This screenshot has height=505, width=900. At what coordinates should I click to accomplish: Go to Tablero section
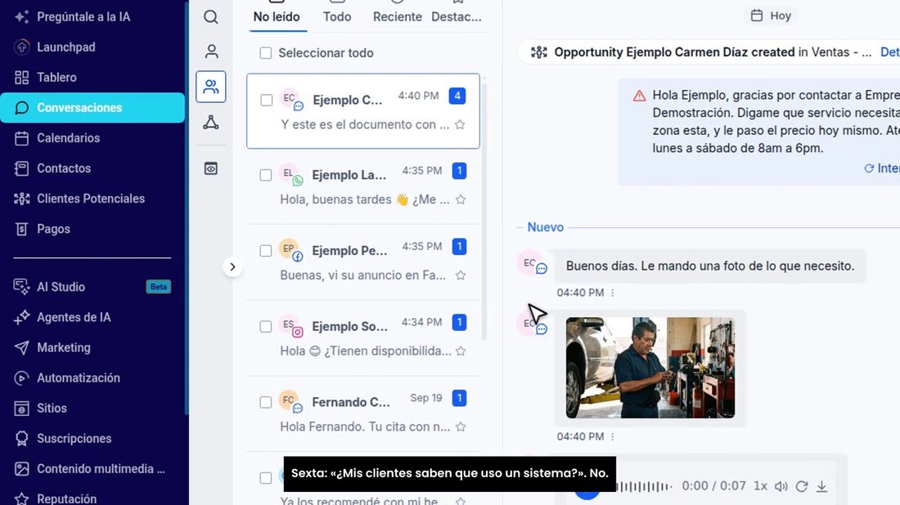(56, 78)
